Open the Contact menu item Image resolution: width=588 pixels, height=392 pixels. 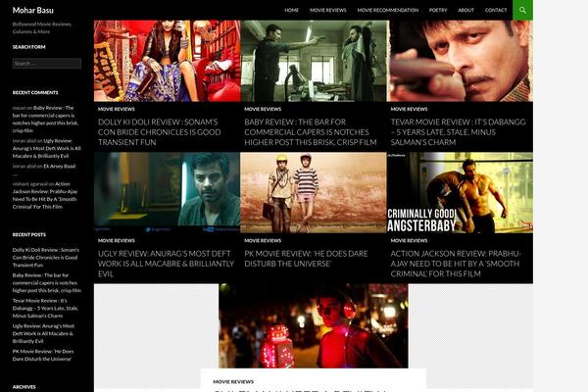496,10
